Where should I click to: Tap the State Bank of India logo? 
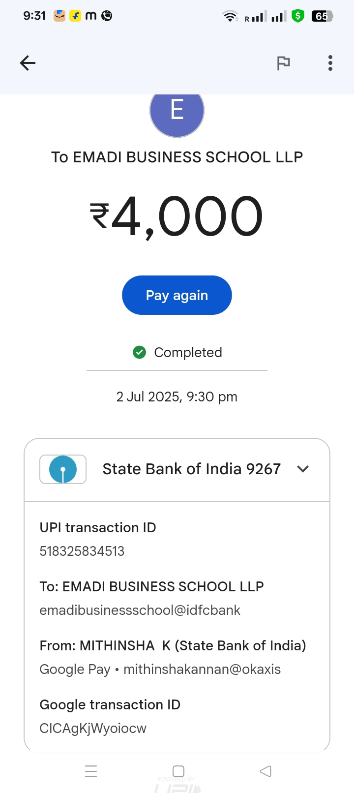[63, 469]
